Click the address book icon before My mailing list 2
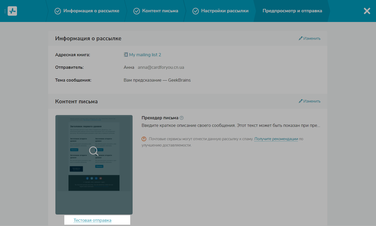The height and width of the screenshot is (226, 376). (x=126, y=55)
